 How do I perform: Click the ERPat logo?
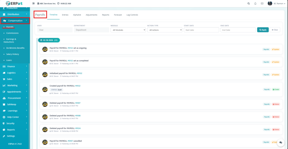[14, 3]
